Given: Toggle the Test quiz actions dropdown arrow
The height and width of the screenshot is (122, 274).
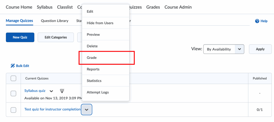Looking at the screenshot, I should click(x=86, y=109).
